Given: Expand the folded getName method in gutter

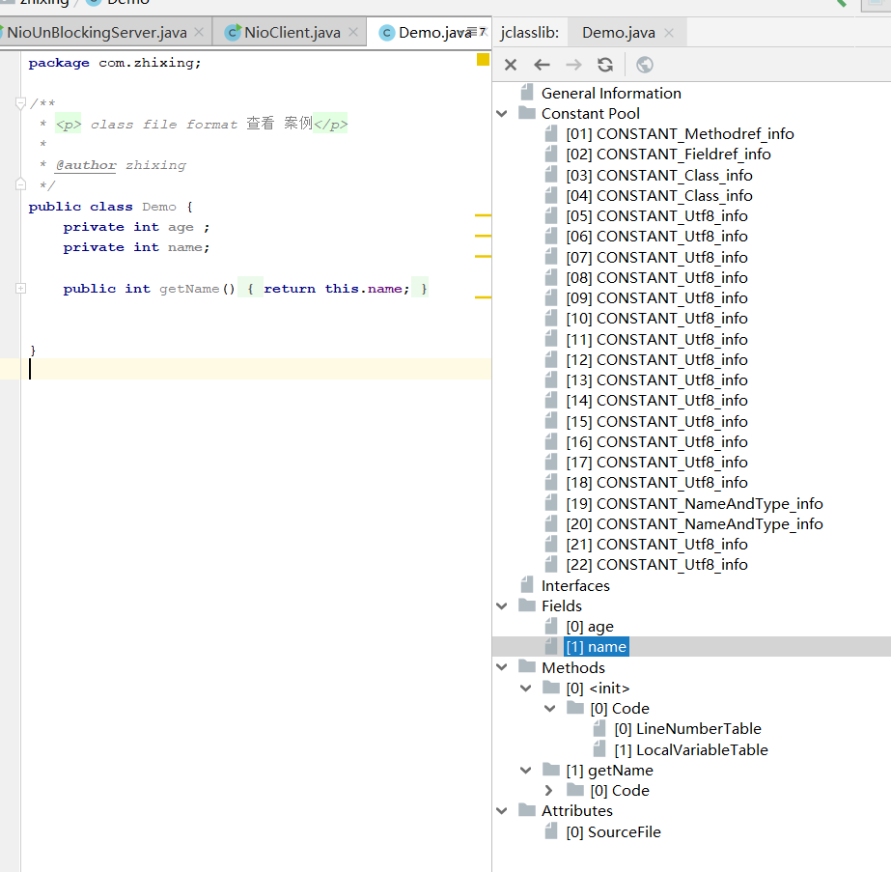Looking at the screenshot, I should pos(20,289).
